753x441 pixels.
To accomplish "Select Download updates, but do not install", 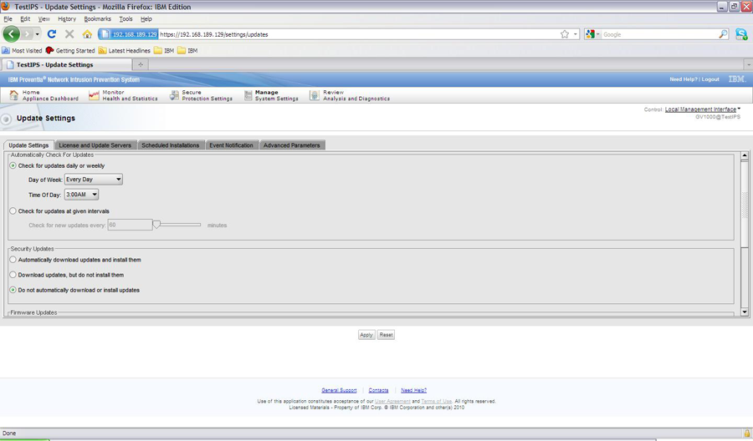I will 13,275.
